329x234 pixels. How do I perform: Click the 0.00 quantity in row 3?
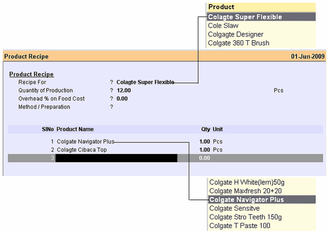tap(204, 158)
